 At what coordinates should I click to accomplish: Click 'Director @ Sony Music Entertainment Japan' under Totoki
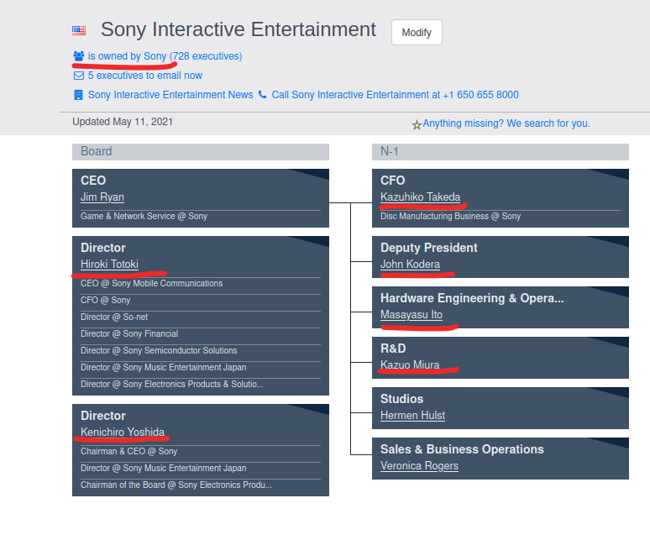click(x=201, y=367)
